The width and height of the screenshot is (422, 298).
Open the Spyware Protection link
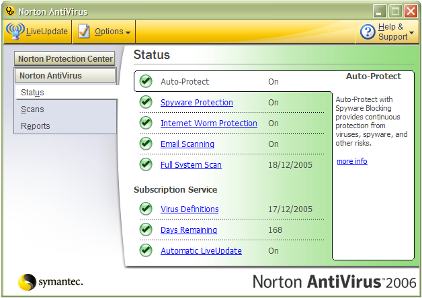tap(197, 103)
